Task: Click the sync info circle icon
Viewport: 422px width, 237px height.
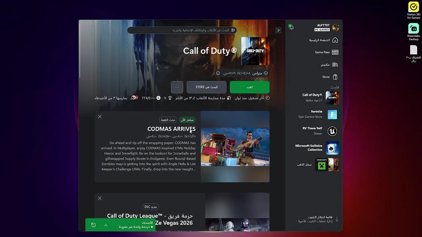Action: pyautogui.click(x=218, y=73)
